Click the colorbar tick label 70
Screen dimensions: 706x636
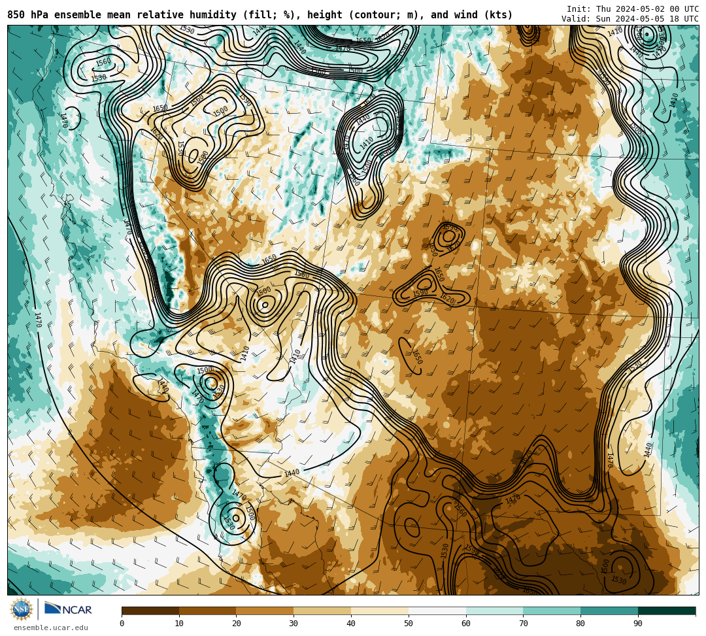tap(523, 624)
